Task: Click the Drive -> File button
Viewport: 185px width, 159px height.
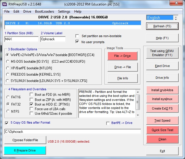Action: click(x=123, y=67)
